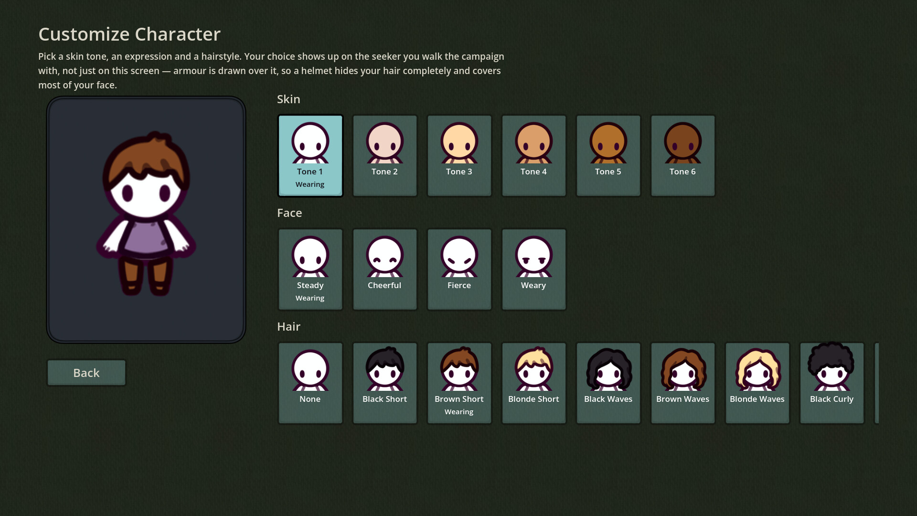The height and width of the screenshot is (516, 917).
Task: Pick the Black Curly hairstyle
Action: pos(832,383)
